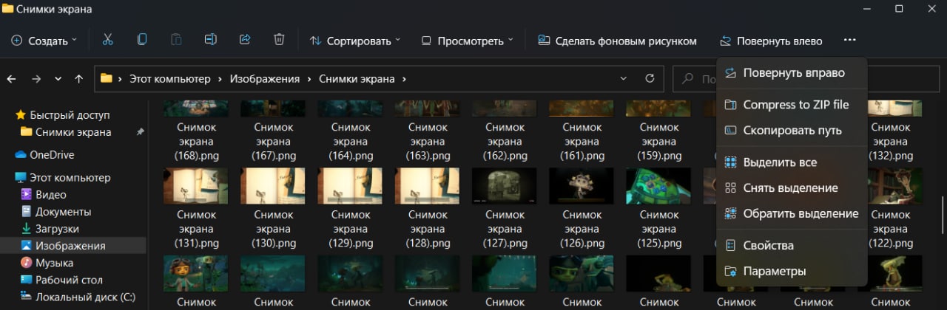This screenshot has width=947, height=310.
Task: Click Повернуть влево button
Action: click(x=772, y=41)
